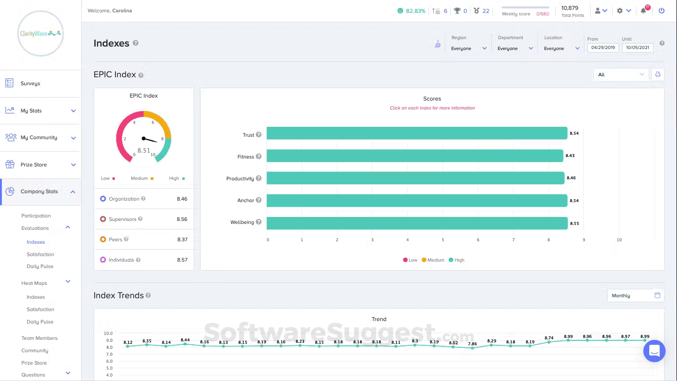Click the help icon beside Indexes title
This screenshot has width=677, height=381.
point(136,43)
